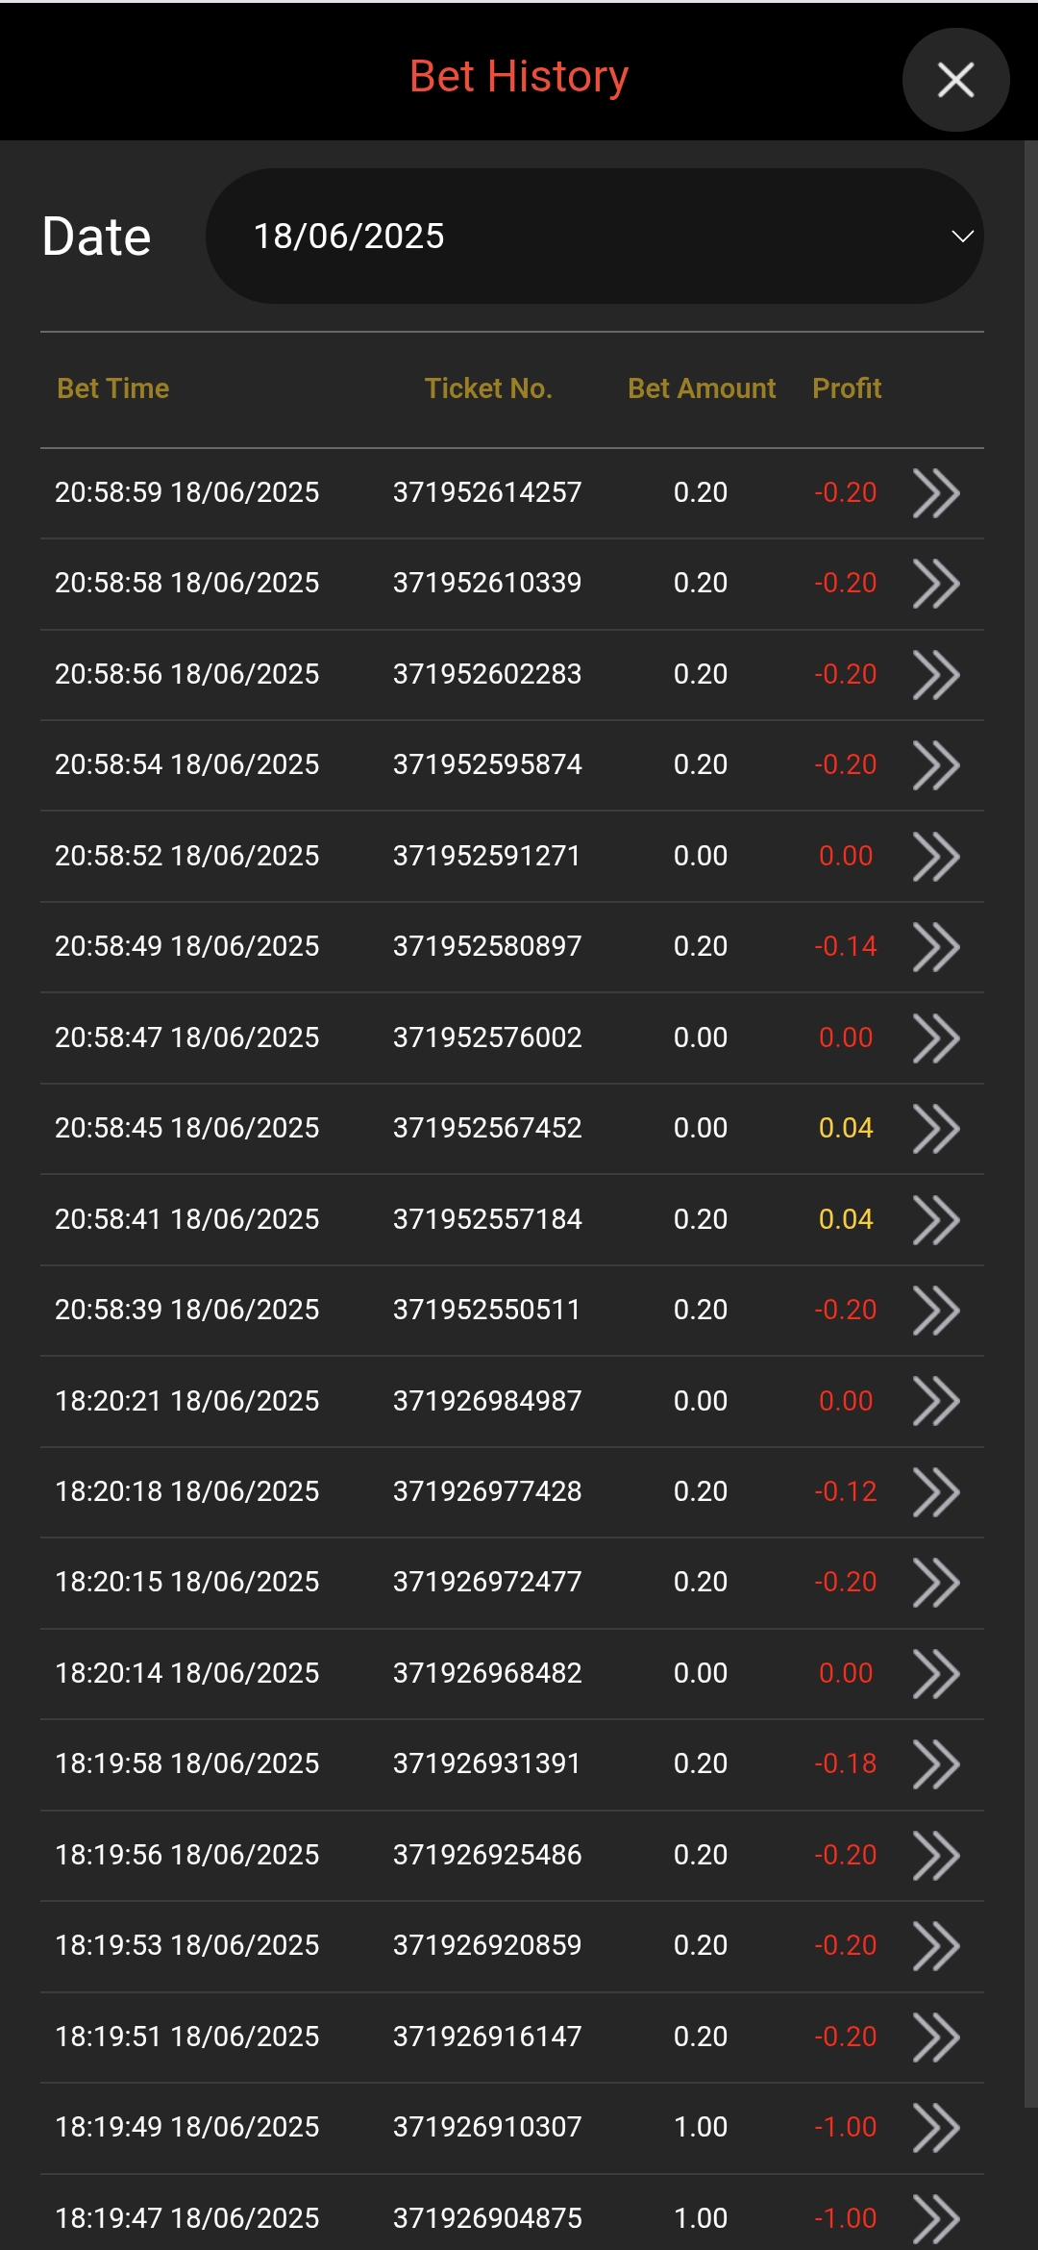Open details arrow for ticket 371952576002
The height and width of the screenshot is (2250, 1038).
[936, 1038]
